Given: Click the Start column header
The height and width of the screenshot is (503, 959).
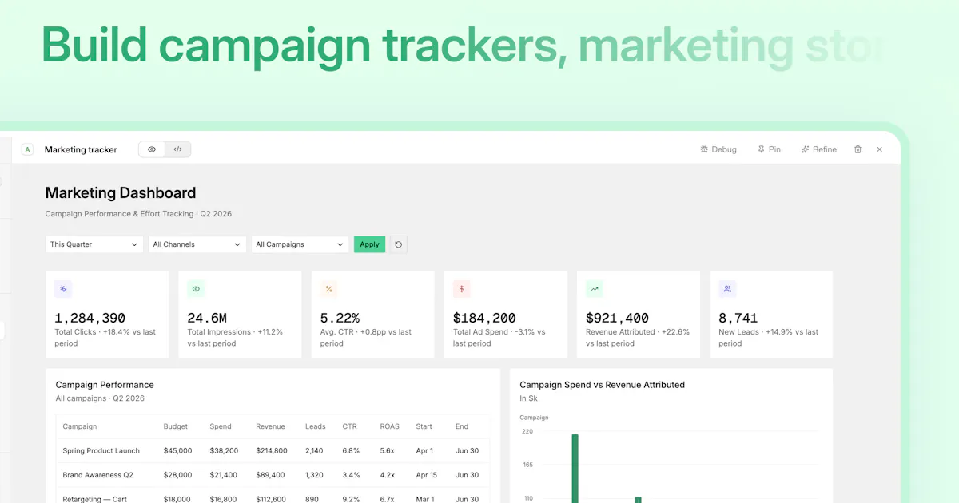Looking at the screenshot, I should [424, 426].
